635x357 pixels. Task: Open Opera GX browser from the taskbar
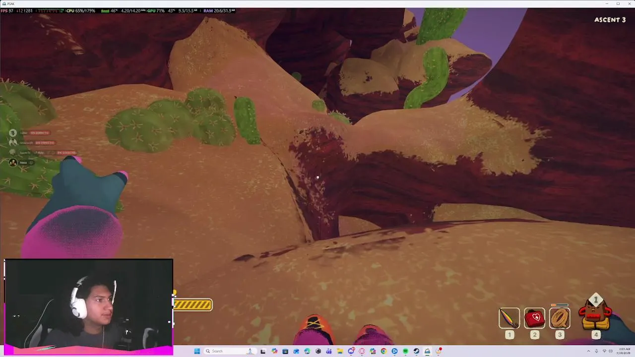(x=362, y=351)
